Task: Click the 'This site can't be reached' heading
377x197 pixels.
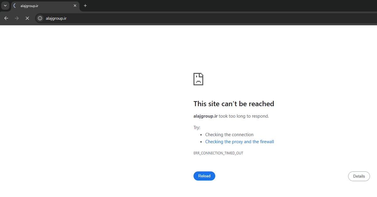Action: (x=234, y=104)
